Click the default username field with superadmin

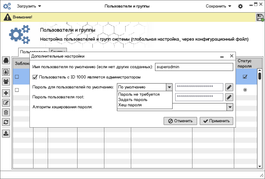point(194,67)
